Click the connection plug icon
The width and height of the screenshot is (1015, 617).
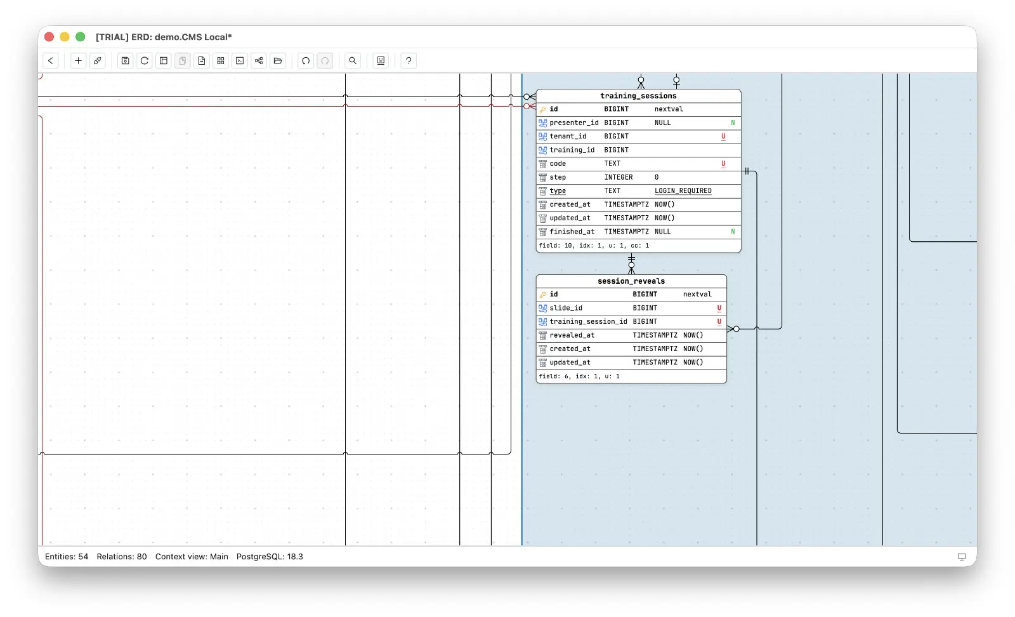(x=98, y=61)
